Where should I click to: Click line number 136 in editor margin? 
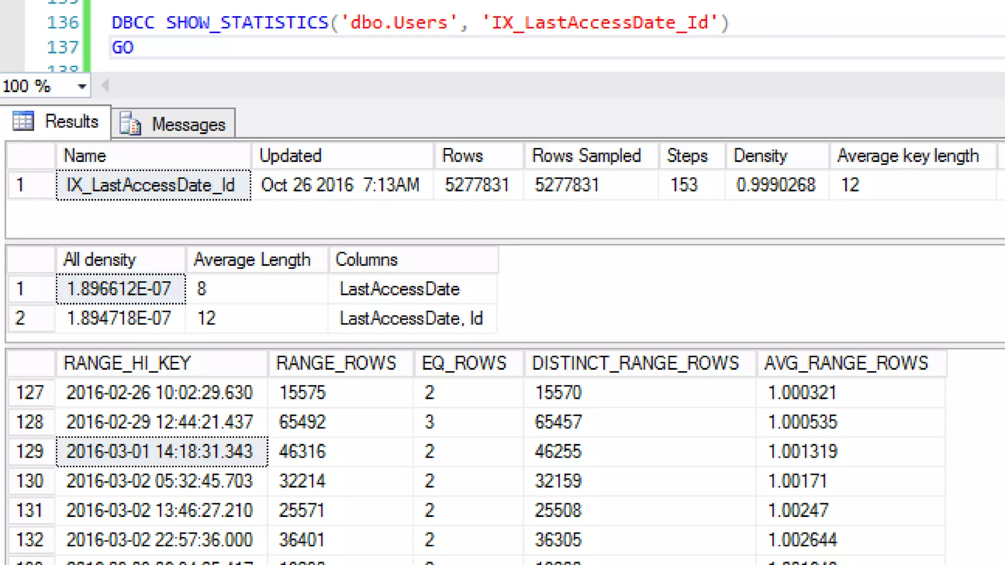pyautogui.click(x=62, y=23)
